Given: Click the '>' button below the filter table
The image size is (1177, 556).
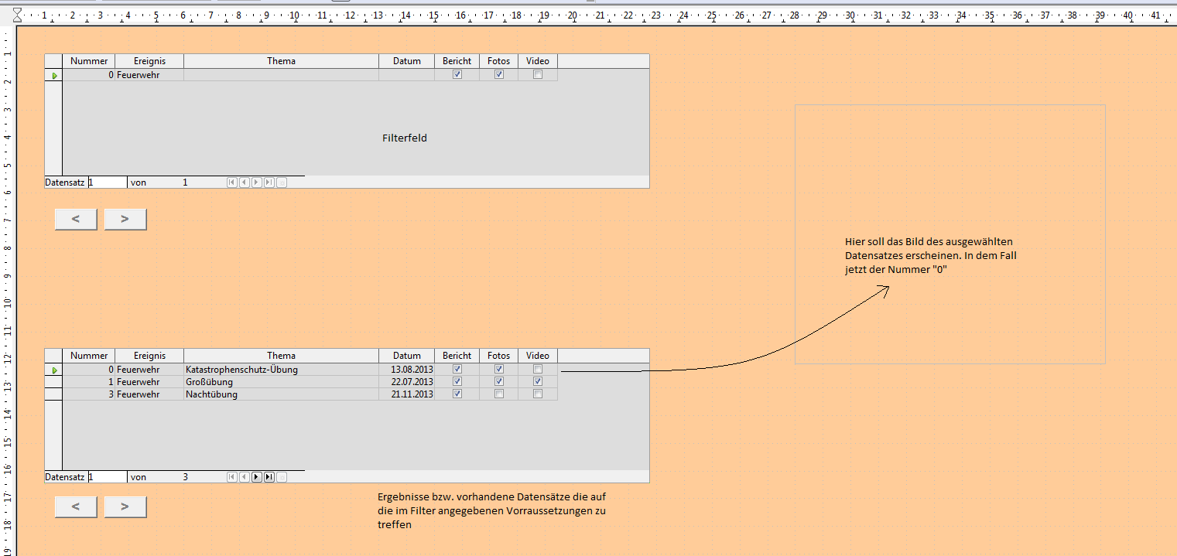Looking at the screenshot, I should (x=125, y=219).
